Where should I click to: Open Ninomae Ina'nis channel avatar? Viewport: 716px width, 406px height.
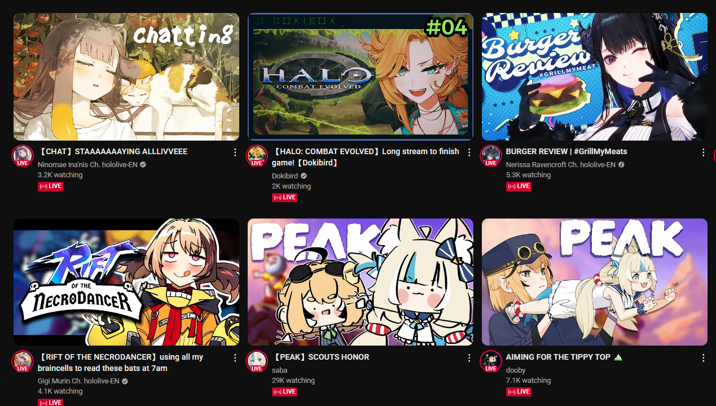[23, 155]
